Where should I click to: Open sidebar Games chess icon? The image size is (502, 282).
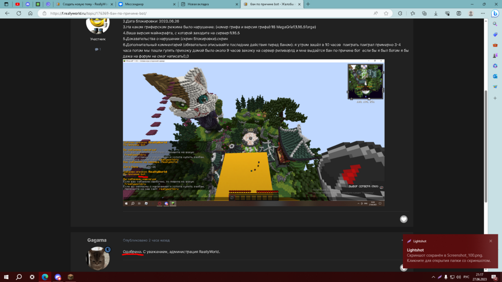click(495, 56)
